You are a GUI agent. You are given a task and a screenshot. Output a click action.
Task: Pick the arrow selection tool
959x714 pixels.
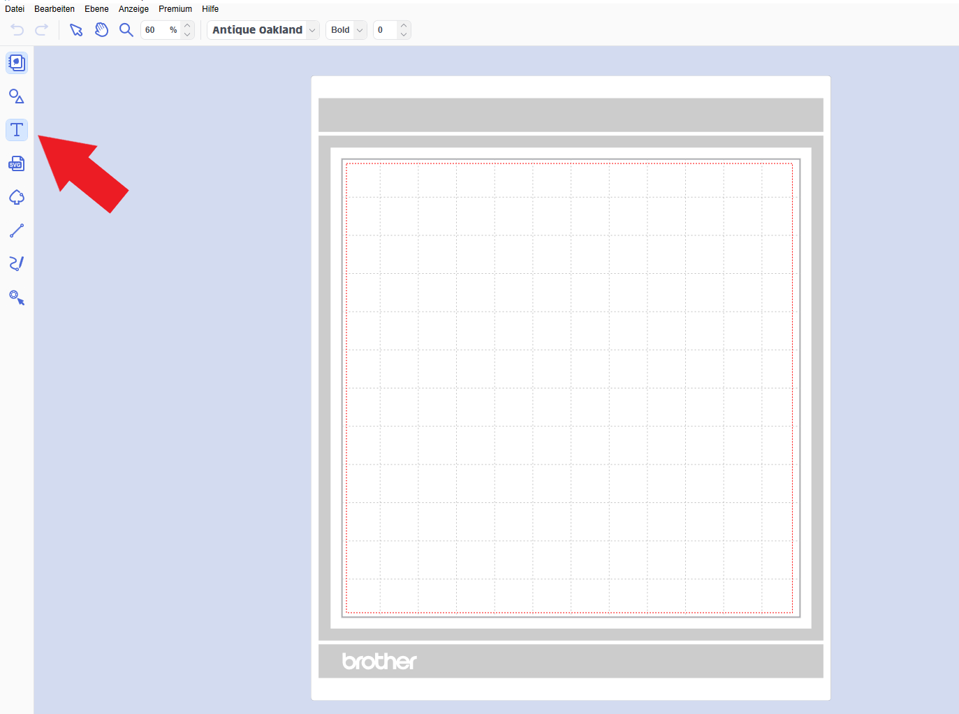point(76,30)
